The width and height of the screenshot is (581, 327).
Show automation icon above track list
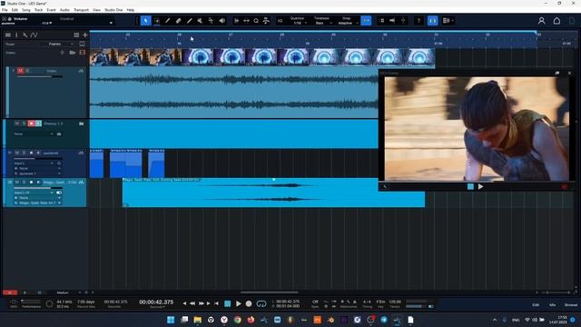tap(34, 35)
